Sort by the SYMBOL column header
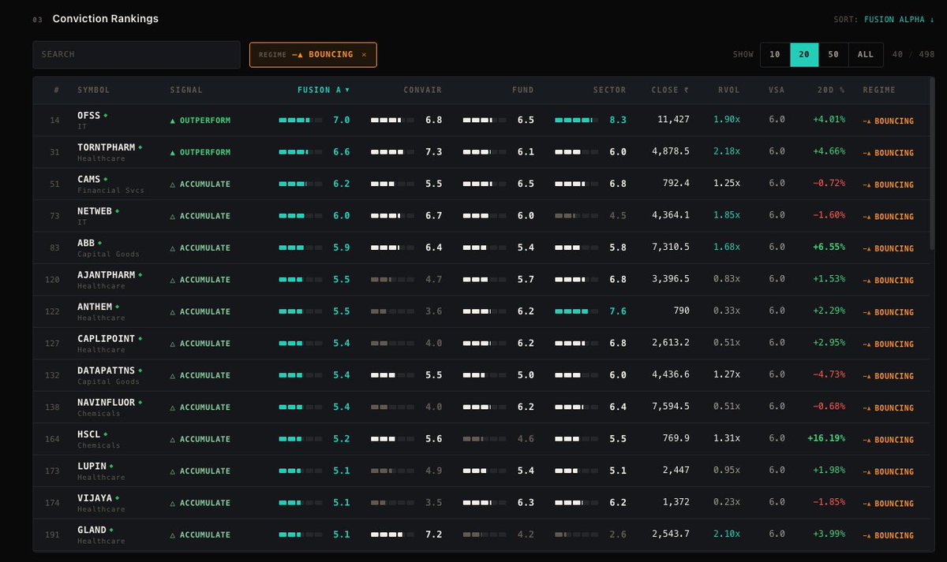947x562 pixels. coord(93,90)
